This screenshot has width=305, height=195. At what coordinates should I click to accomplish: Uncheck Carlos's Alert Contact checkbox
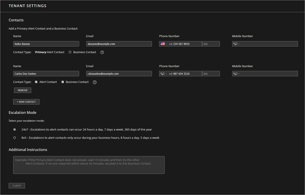click(36, 82)
